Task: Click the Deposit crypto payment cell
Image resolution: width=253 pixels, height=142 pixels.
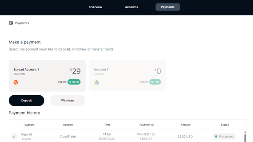Action: tap(26, 136)
